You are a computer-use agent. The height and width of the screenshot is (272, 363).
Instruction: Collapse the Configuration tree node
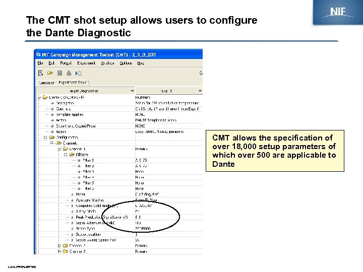click(45, 138)
